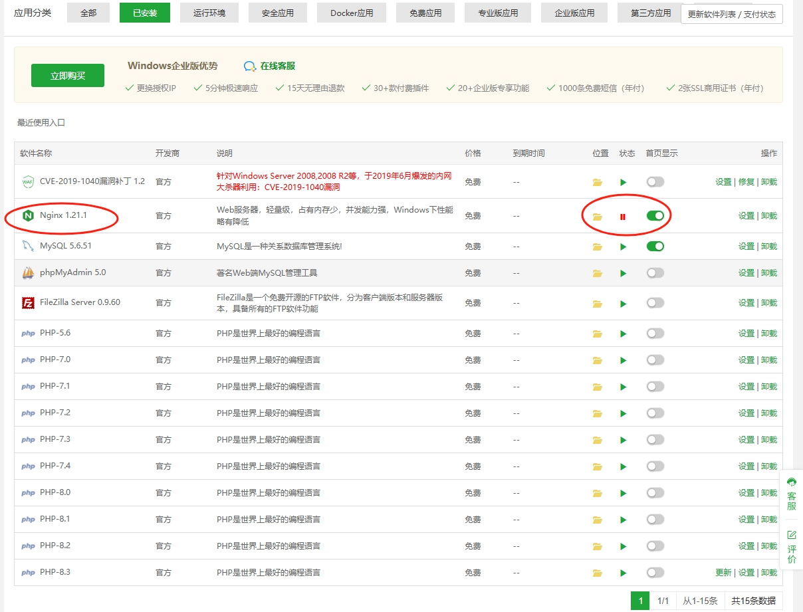Open the 客服 support side widget
The height and width of the screenshot is (612, 803).
pos(792,493)
